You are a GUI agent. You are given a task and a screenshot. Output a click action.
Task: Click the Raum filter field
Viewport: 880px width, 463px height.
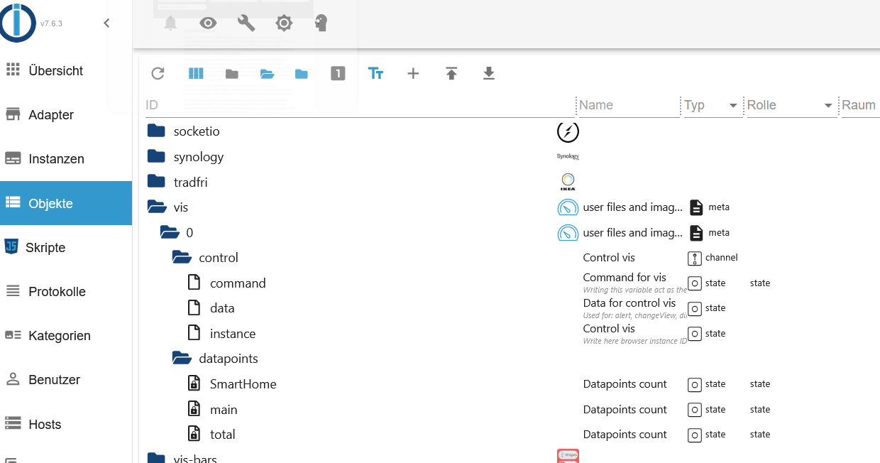coord(860,105)
